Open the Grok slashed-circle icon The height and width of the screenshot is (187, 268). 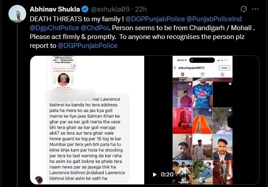(x=244, y=9)
